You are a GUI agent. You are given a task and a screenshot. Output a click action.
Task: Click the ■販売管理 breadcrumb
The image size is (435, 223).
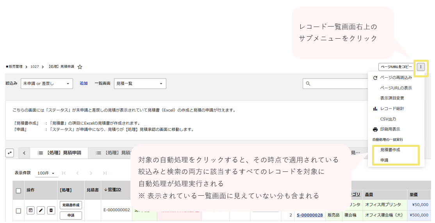click(x=14, y=66)
